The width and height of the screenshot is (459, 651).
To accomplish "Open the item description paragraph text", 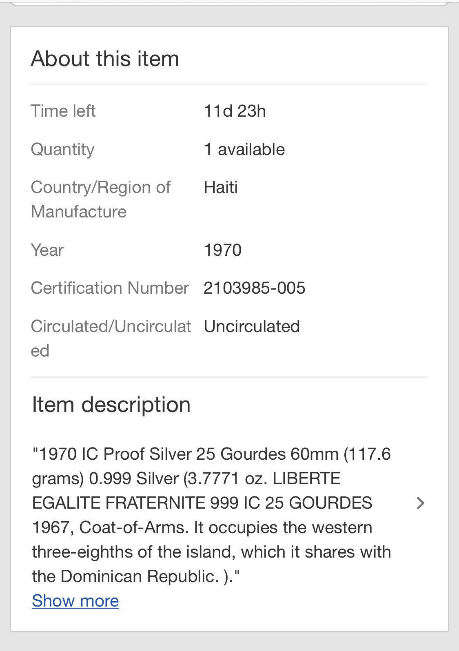I will [212, 515].
